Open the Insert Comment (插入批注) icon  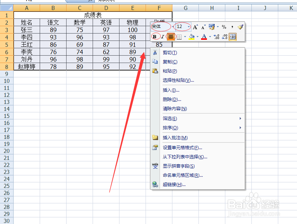155,137
